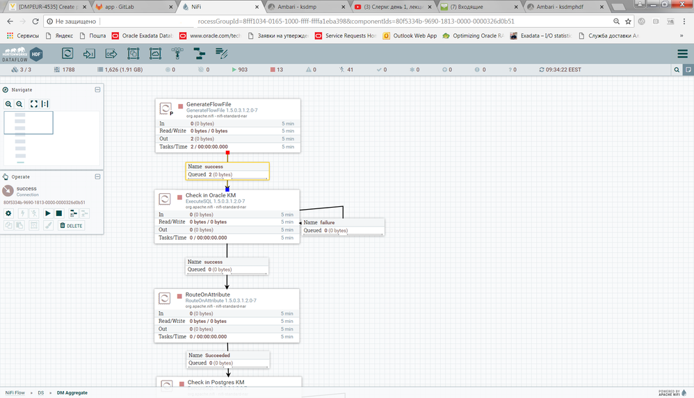Image resolution: width=694 pixels, height=398 pixels.
Task: Switch to the Входящие browser tab
Action: pos(479,7)
